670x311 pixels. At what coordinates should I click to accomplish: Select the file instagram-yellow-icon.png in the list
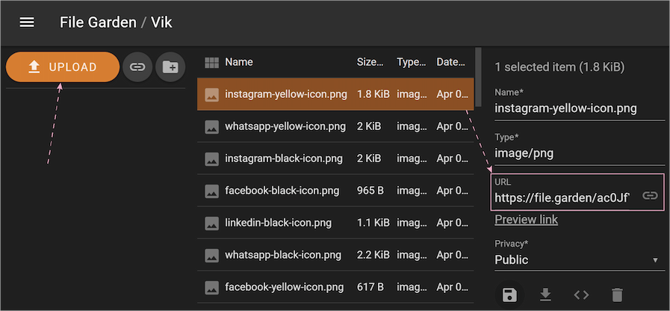(335, 94)
